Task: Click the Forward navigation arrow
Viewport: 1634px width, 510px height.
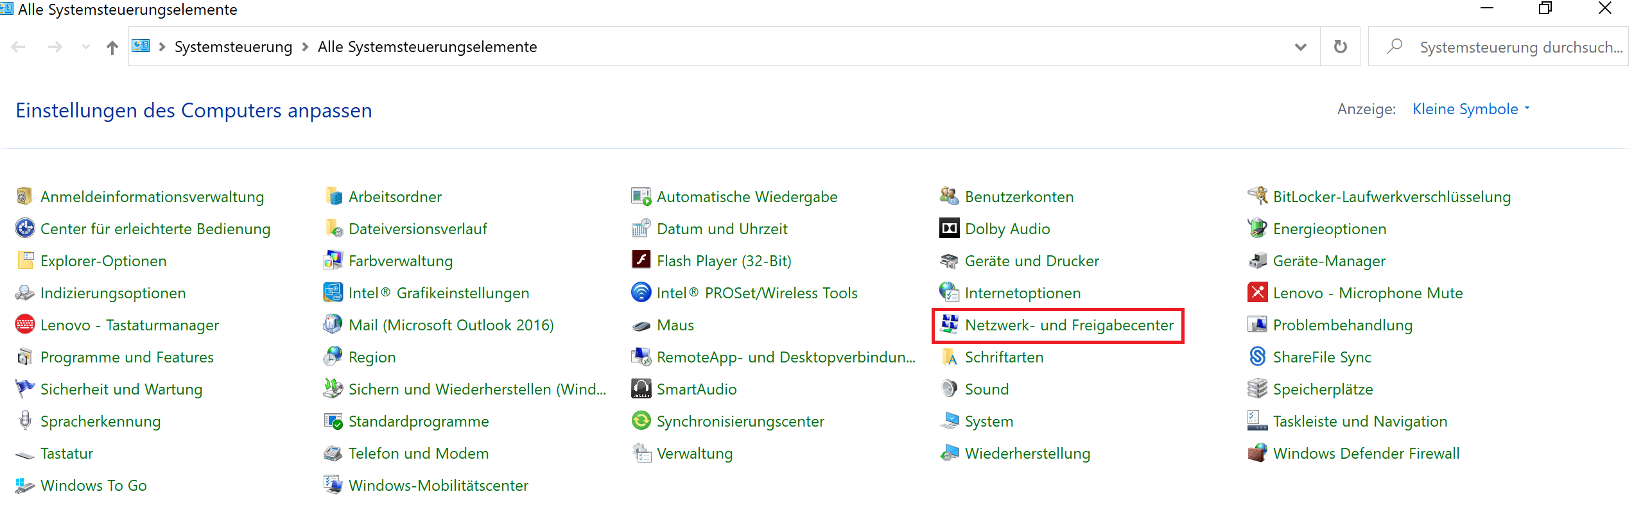Action: click(55, 47)
